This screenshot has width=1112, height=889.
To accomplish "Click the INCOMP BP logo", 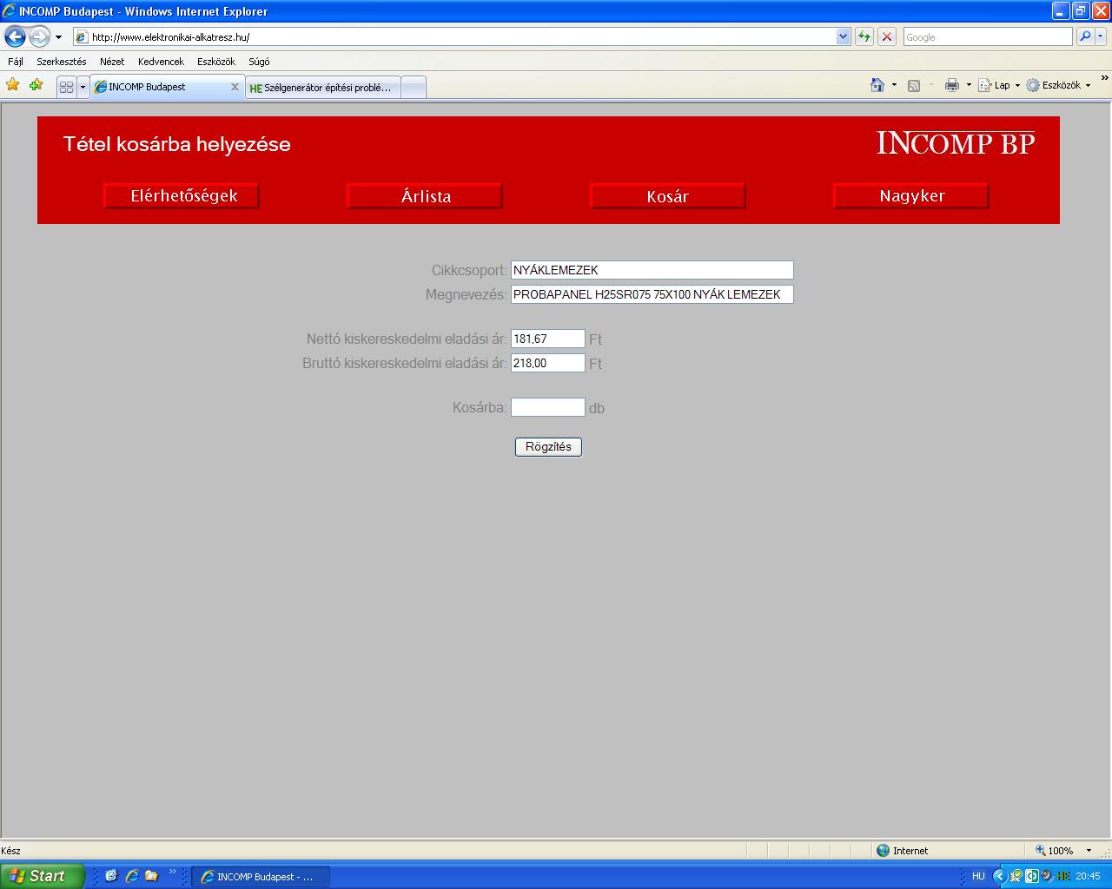I will (x=956, y=143).
